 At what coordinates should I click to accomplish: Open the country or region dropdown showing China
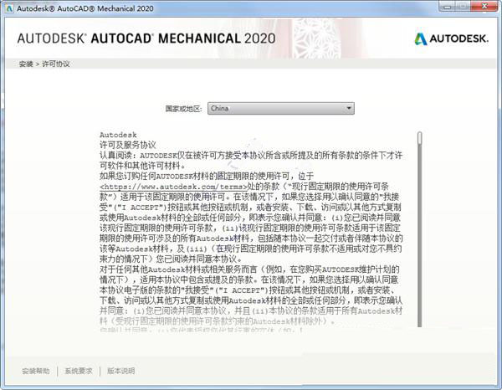point(281,108)
